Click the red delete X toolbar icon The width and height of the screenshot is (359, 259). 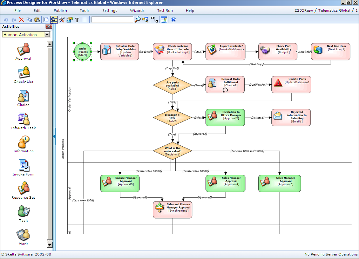[x=21, y=20]
